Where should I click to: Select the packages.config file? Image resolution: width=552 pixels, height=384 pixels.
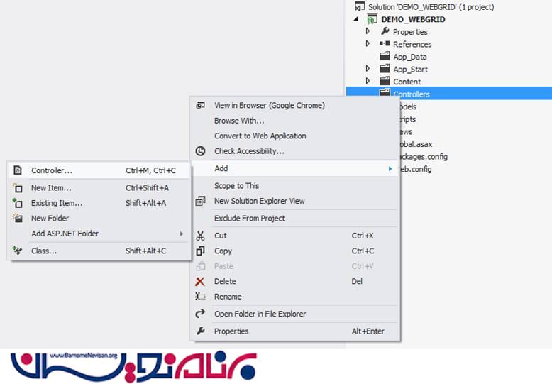pyautogui.click(x=424, y=156)
